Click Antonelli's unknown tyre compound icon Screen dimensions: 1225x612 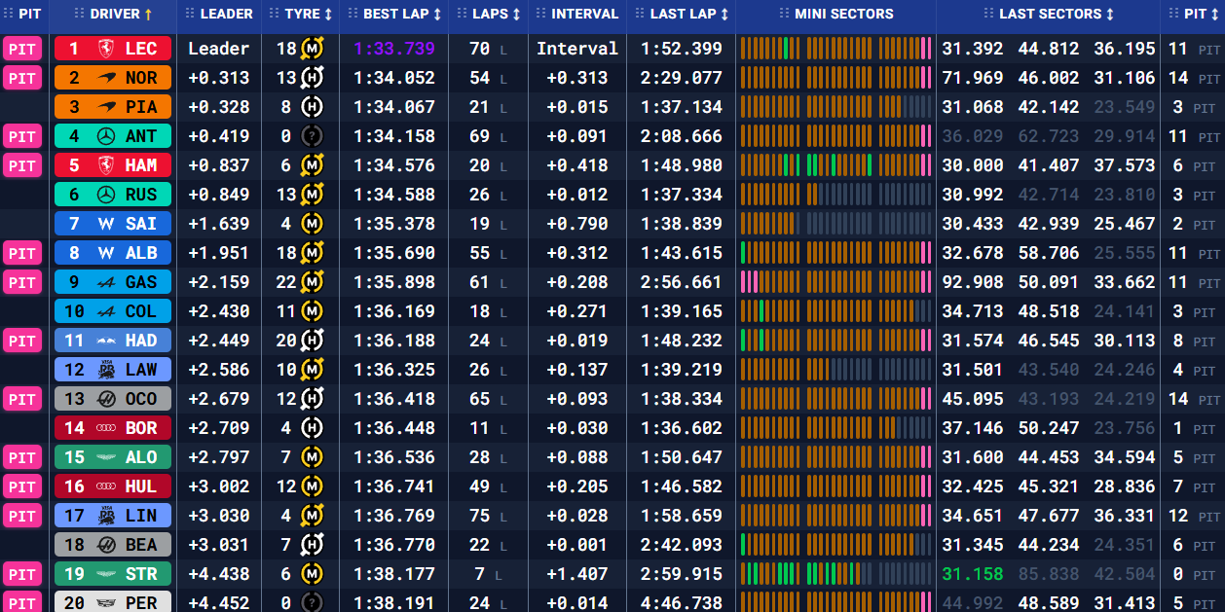[x=313, y=136]
